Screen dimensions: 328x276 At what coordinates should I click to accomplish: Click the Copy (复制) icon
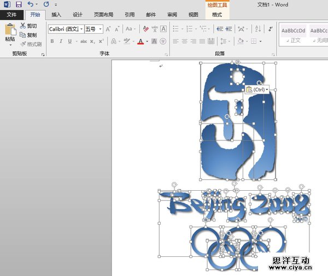23,34
